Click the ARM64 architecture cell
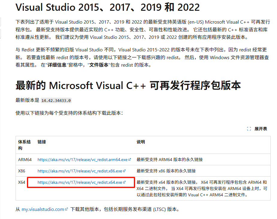277x219 pixels. point(25,160)
